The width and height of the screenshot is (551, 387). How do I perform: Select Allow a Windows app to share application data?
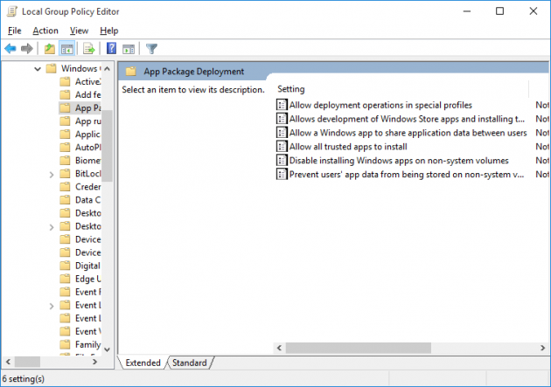pyautogui.click(x=408, y=133)
